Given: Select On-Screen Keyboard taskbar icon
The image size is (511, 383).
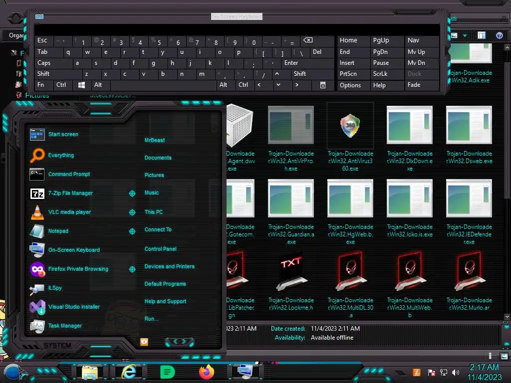Looking at the screenshot, I should [245, 372].
